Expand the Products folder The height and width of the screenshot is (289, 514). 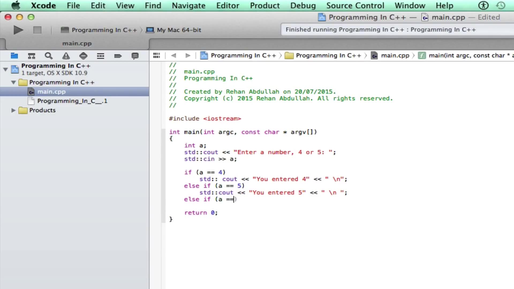pos(13,110)
